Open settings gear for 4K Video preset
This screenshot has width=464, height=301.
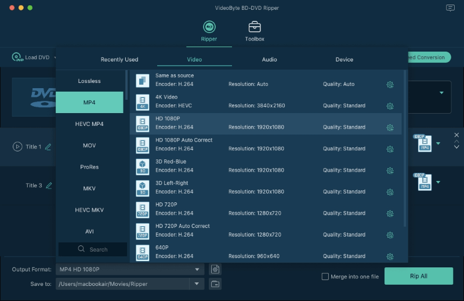tap(390, 106)
